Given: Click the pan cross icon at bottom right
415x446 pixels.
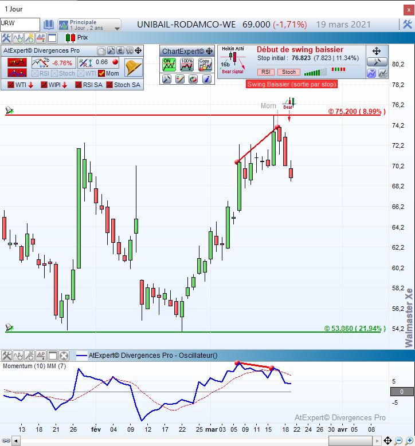Looking at the screenshot, I should tap(387, 441).
